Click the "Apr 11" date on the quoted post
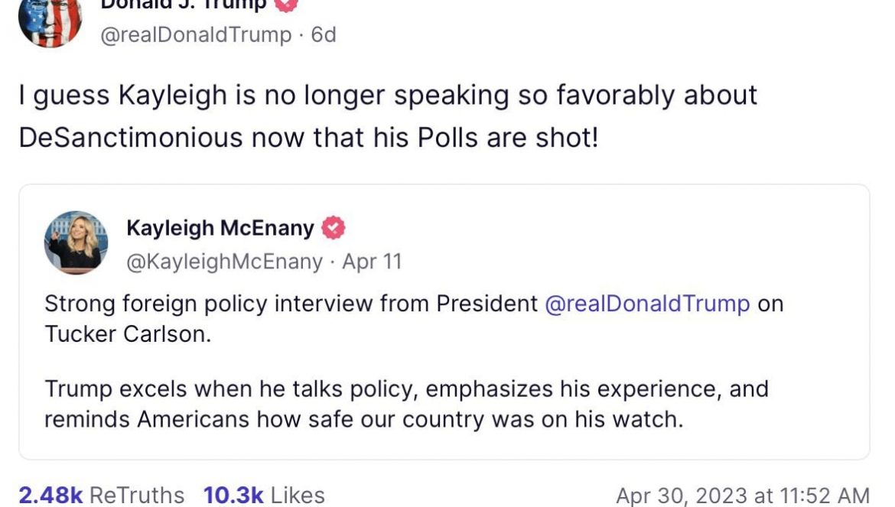Image resolution: width=895 pixels, height=507 pixels. point(372,262)
